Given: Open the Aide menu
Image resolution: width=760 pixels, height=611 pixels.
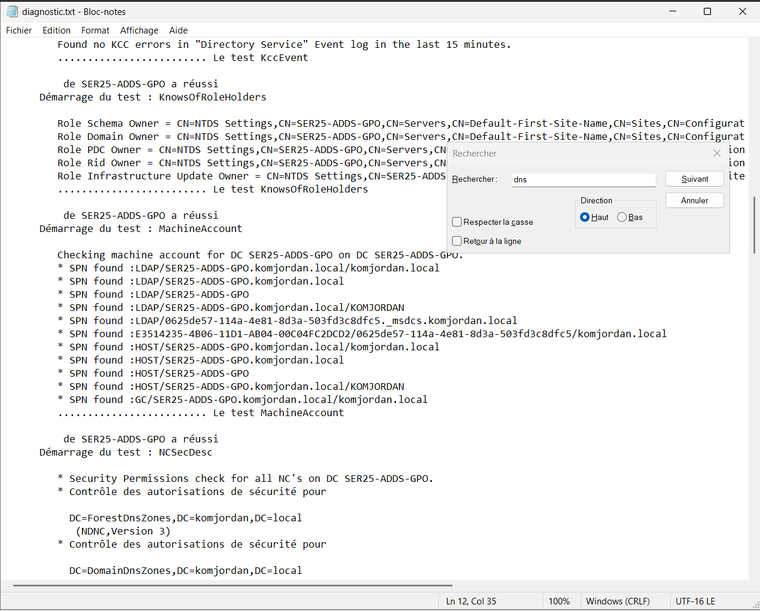Looking at the screenshot, I should click(x=178, y=30).
